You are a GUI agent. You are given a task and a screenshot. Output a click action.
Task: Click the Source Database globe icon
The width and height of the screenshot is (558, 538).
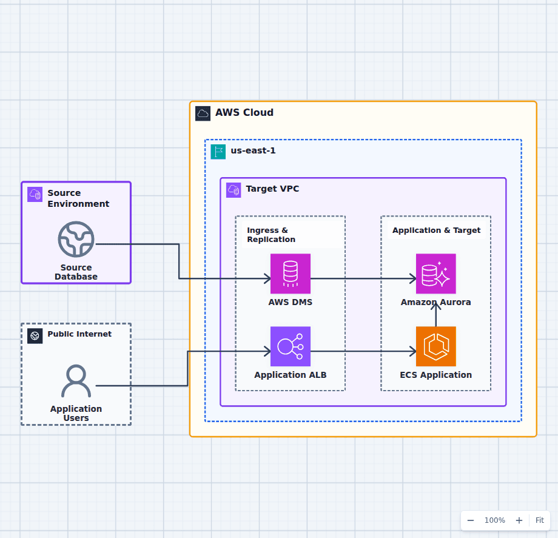pos(76,239)
